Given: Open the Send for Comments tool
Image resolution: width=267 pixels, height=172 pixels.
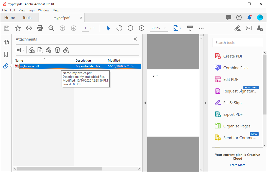Looking at the screenshot, I should tap(235, 138).
